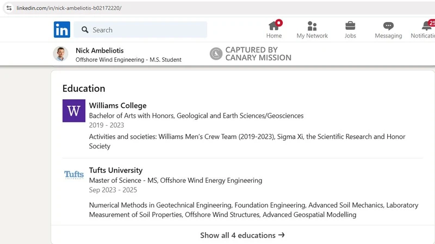Click the LinkedIn logo icon
The image size is (435, 244).
61,30
